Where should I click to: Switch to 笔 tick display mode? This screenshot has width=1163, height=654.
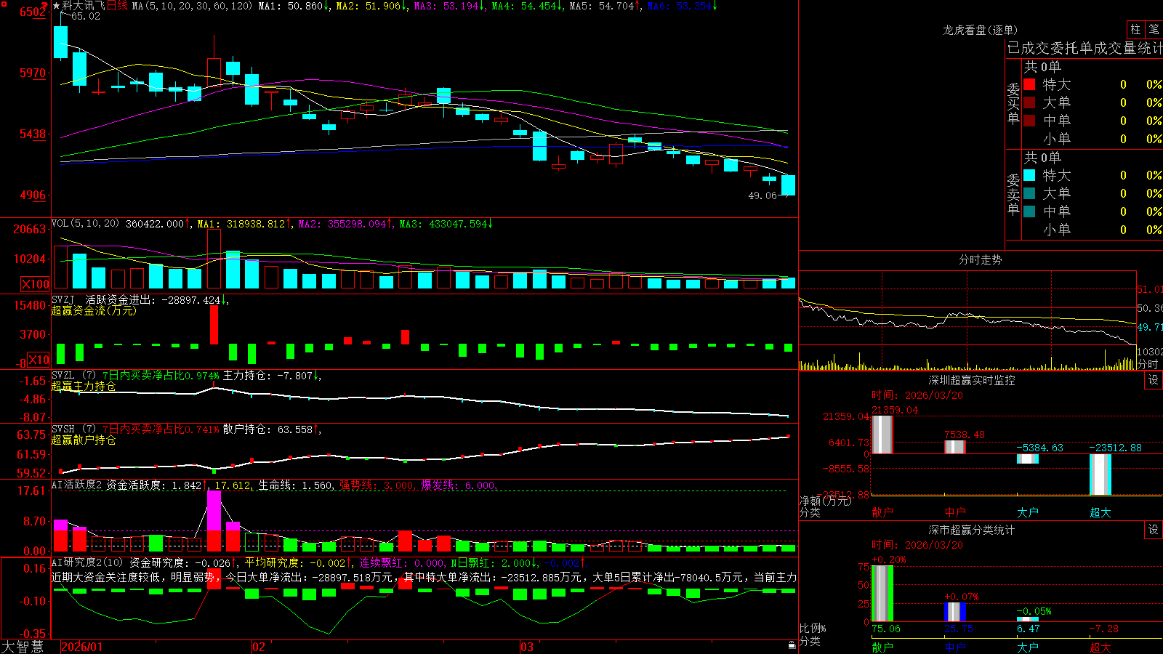(x=1154, y=29)
